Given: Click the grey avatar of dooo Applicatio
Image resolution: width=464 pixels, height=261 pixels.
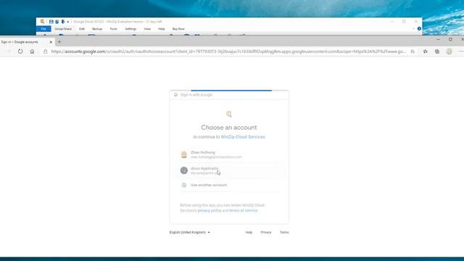Looking at the screenshot, I should tap(183, 170).
